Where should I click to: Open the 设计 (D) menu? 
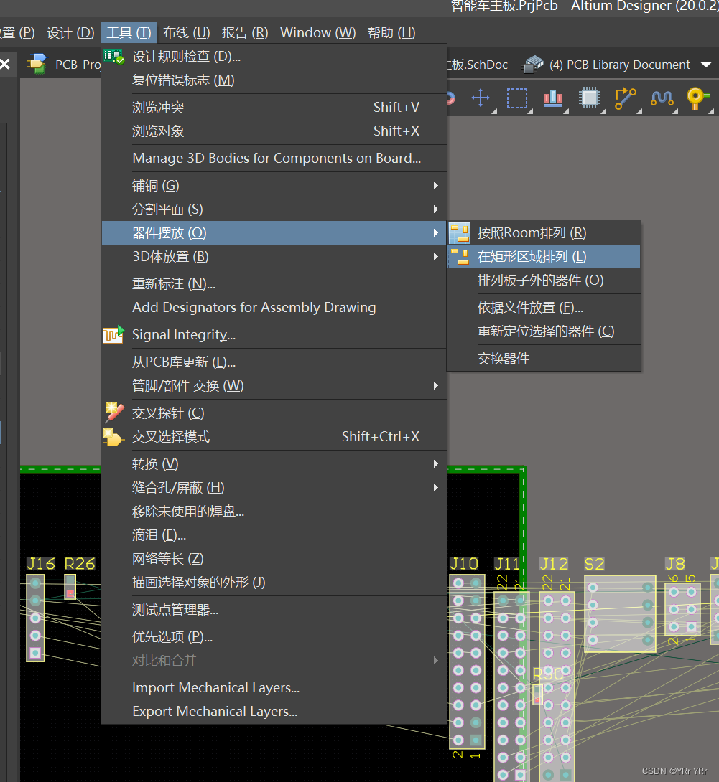pyautogui.click(x=70, y=33)
